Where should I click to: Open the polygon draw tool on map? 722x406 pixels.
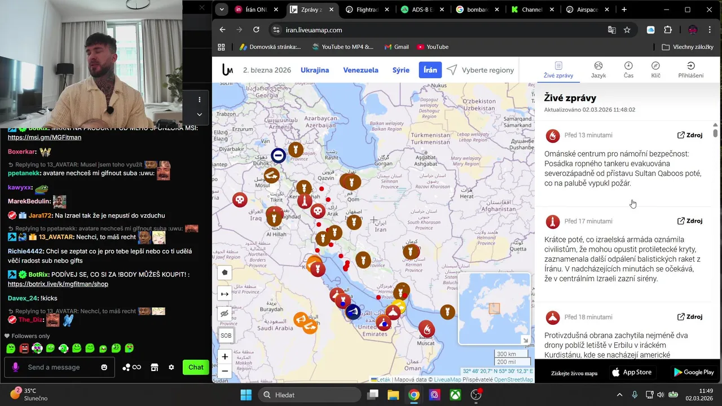[225, 272]
